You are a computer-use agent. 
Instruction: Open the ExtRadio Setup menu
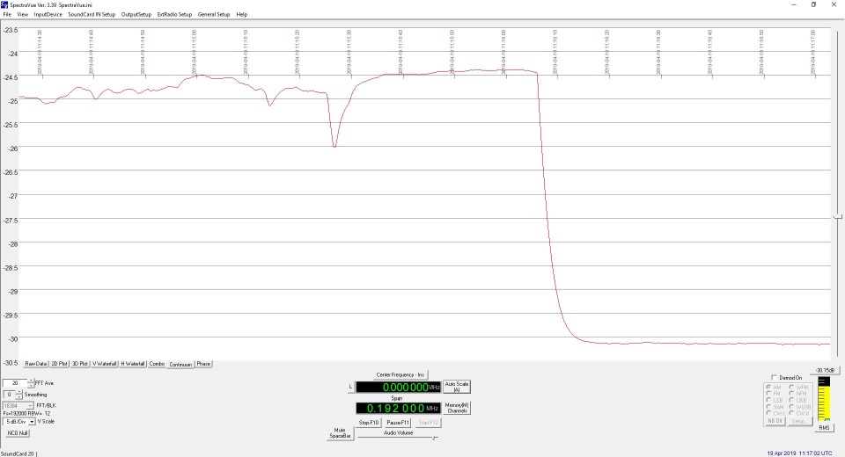(174, 15)
